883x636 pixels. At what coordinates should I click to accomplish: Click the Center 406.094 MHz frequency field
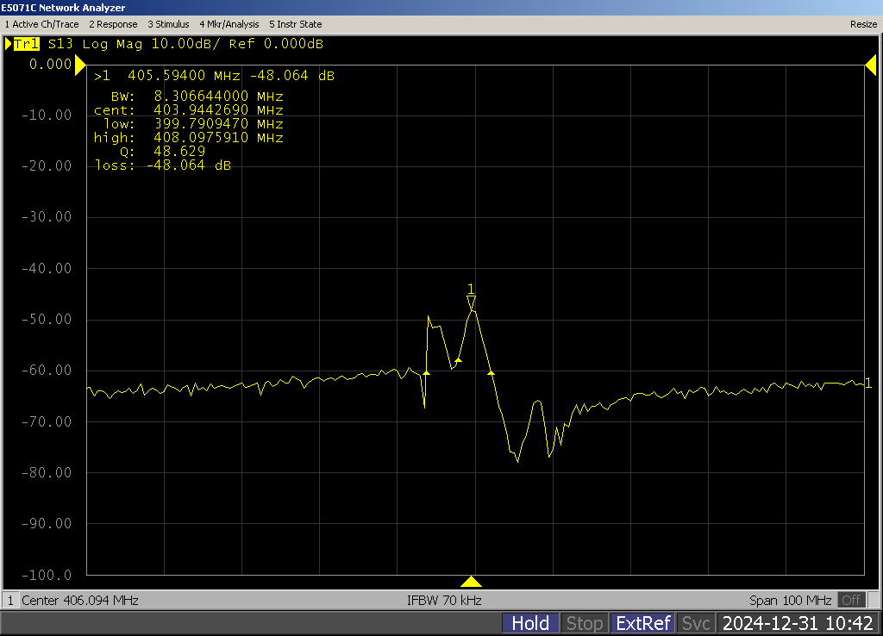(x=79, y=600)
